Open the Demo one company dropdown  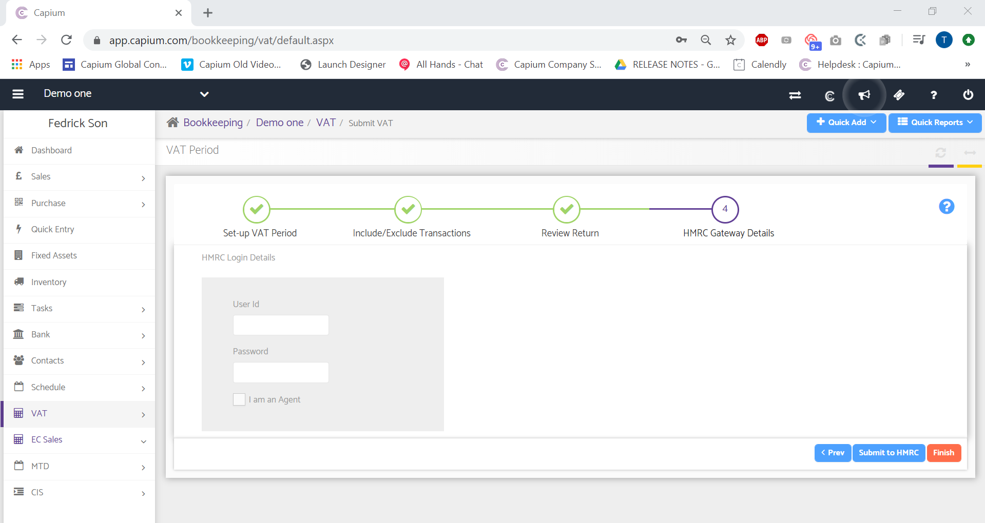pyautogui.click(x=204, y=94)
